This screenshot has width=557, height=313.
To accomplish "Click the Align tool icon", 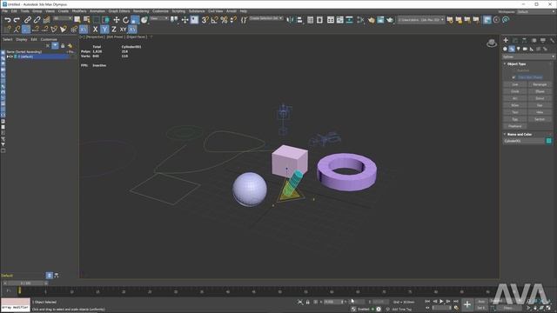I will tap(299, 20).
